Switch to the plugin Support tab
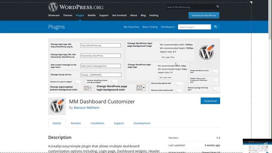This screenshot has height=153, width=272. pos(119,123)
